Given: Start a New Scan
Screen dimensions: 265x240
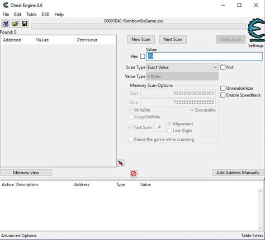Looking at the screenshot, I should coord(141,39).
